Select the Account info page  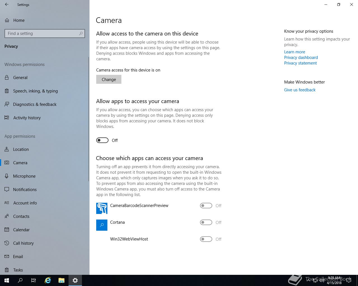tap(25, 203)
